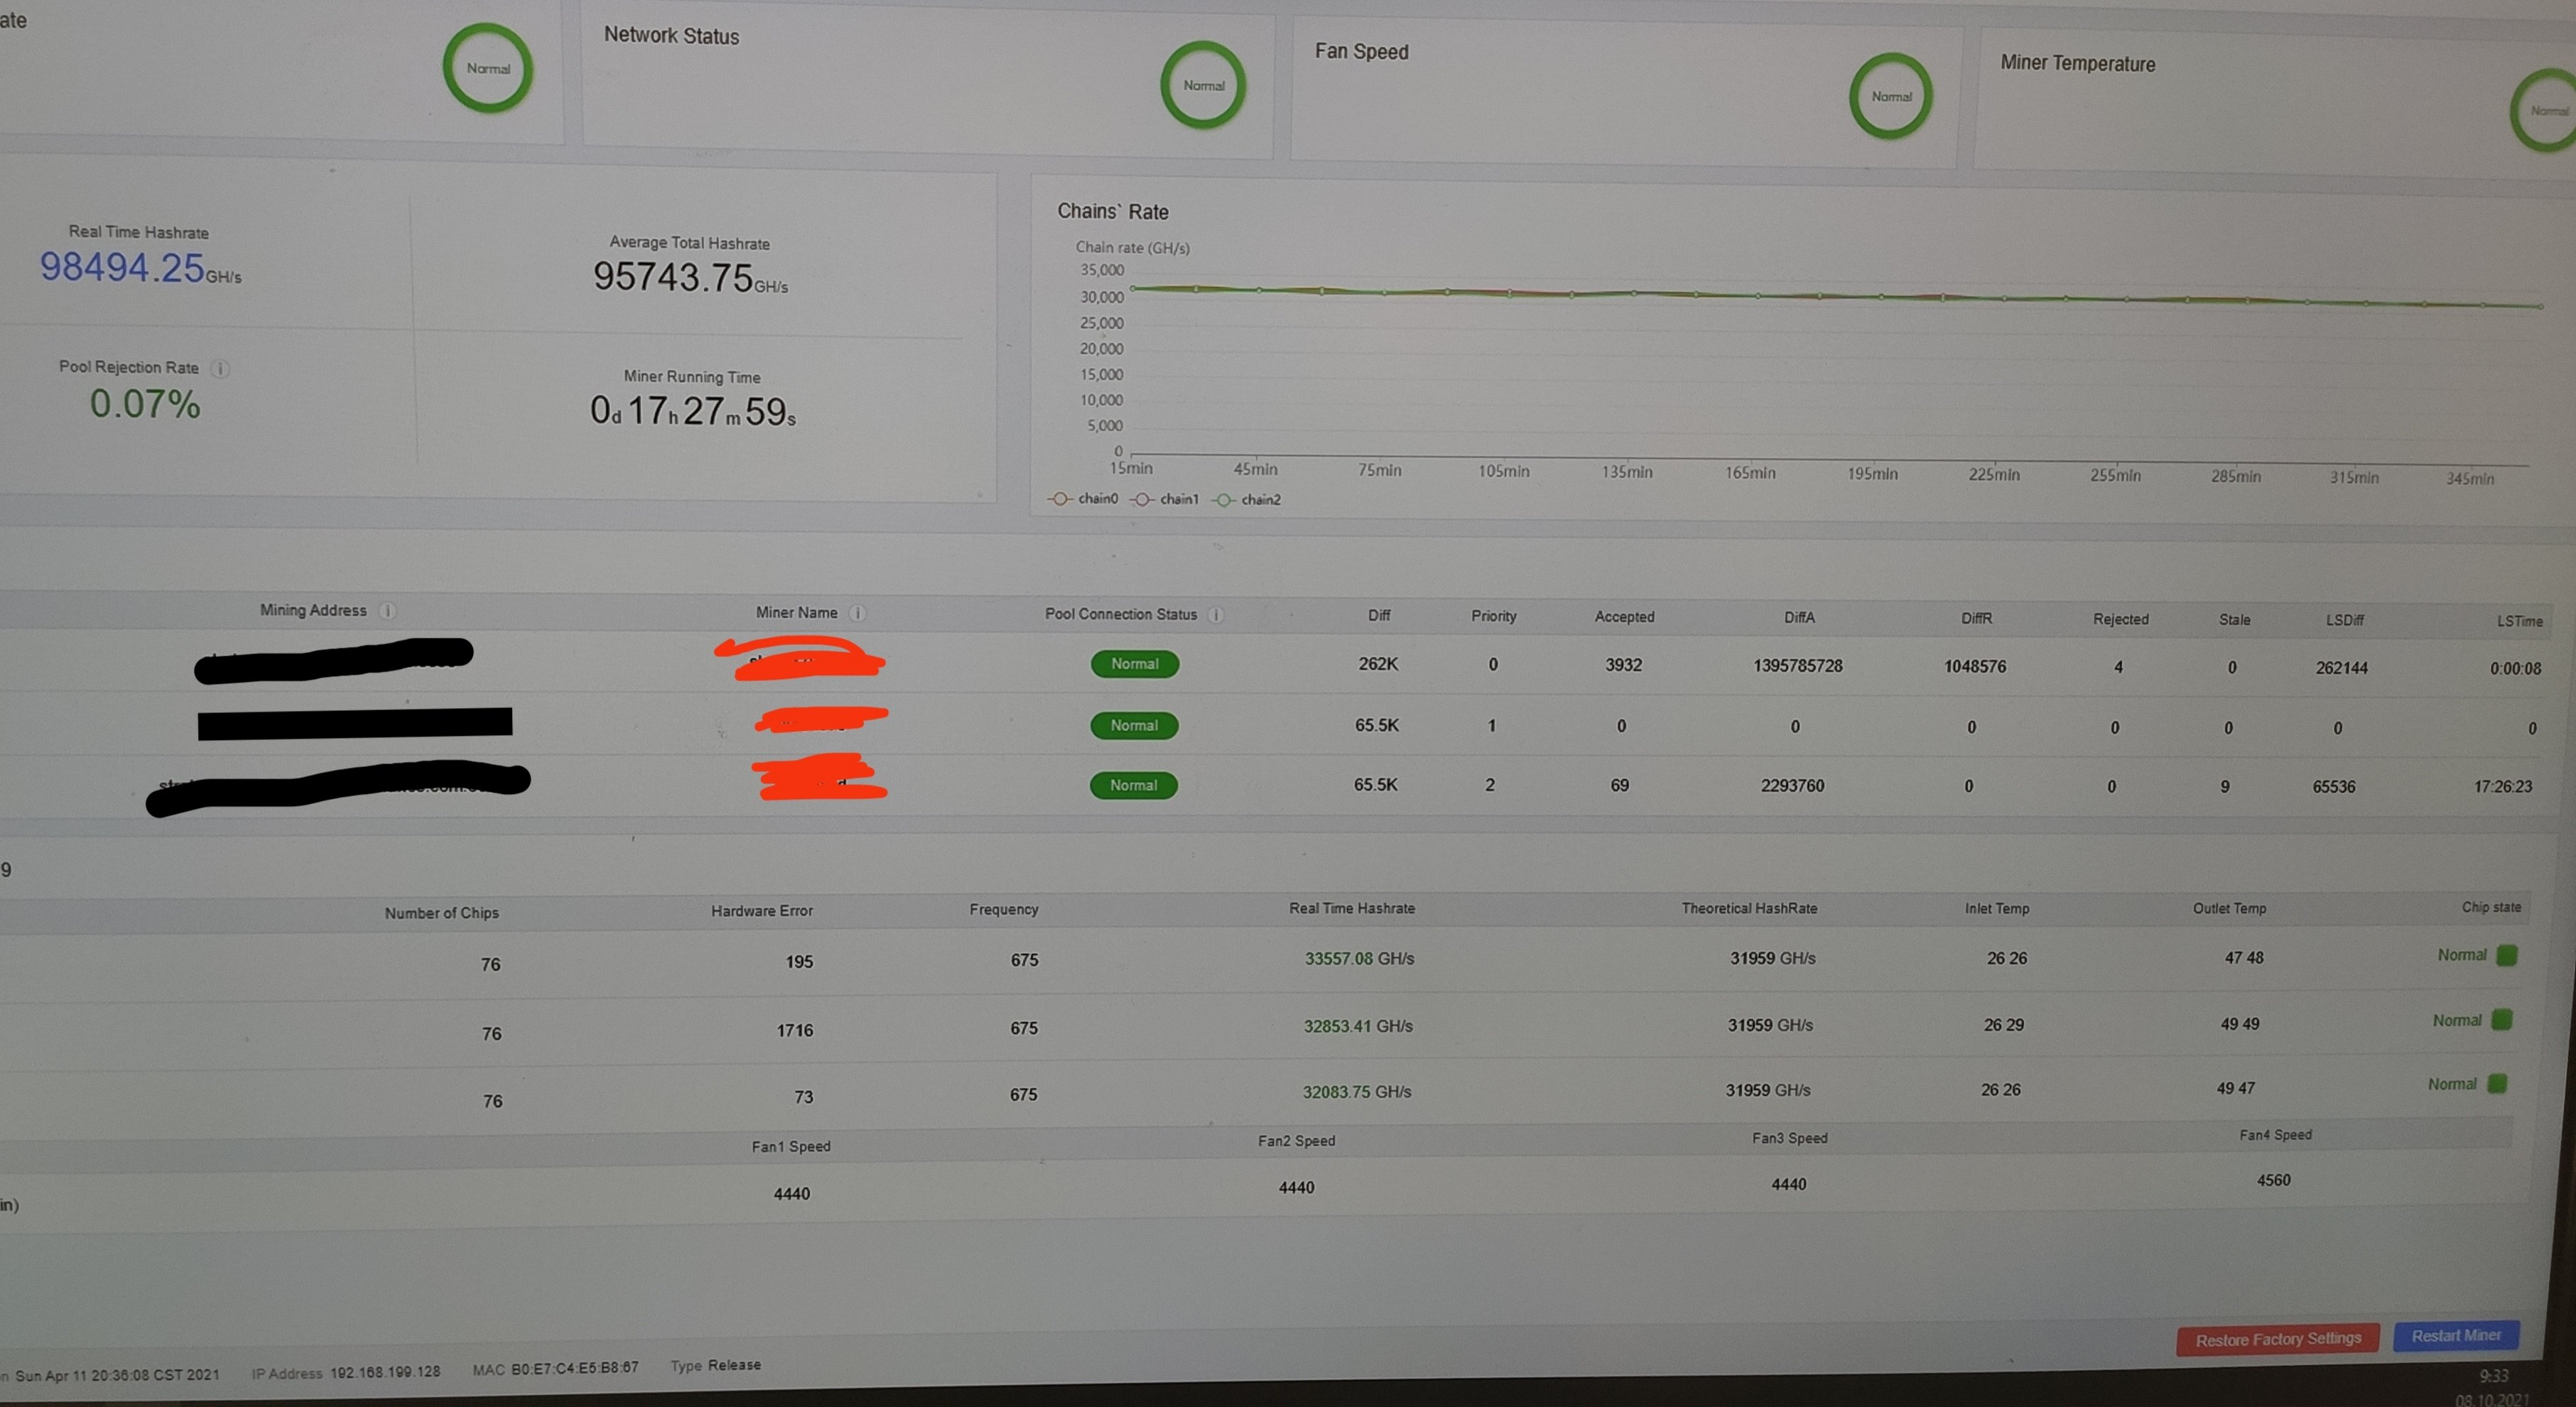This screenshot has height=1407, width=2576.
Task: Click the Normal status badge for Diff 262K pool
Action: click(1134, 664)
